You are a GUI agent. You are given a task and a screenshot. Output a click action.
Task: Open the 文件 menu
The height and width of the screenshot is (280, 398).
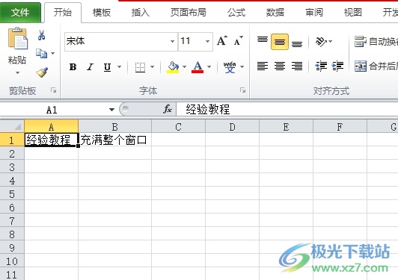pos(20,12)
